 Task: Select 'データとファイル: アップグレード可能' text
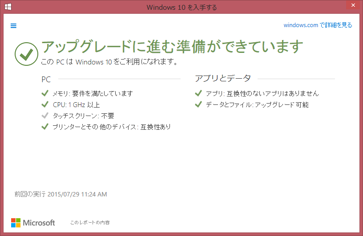point(257,105)
